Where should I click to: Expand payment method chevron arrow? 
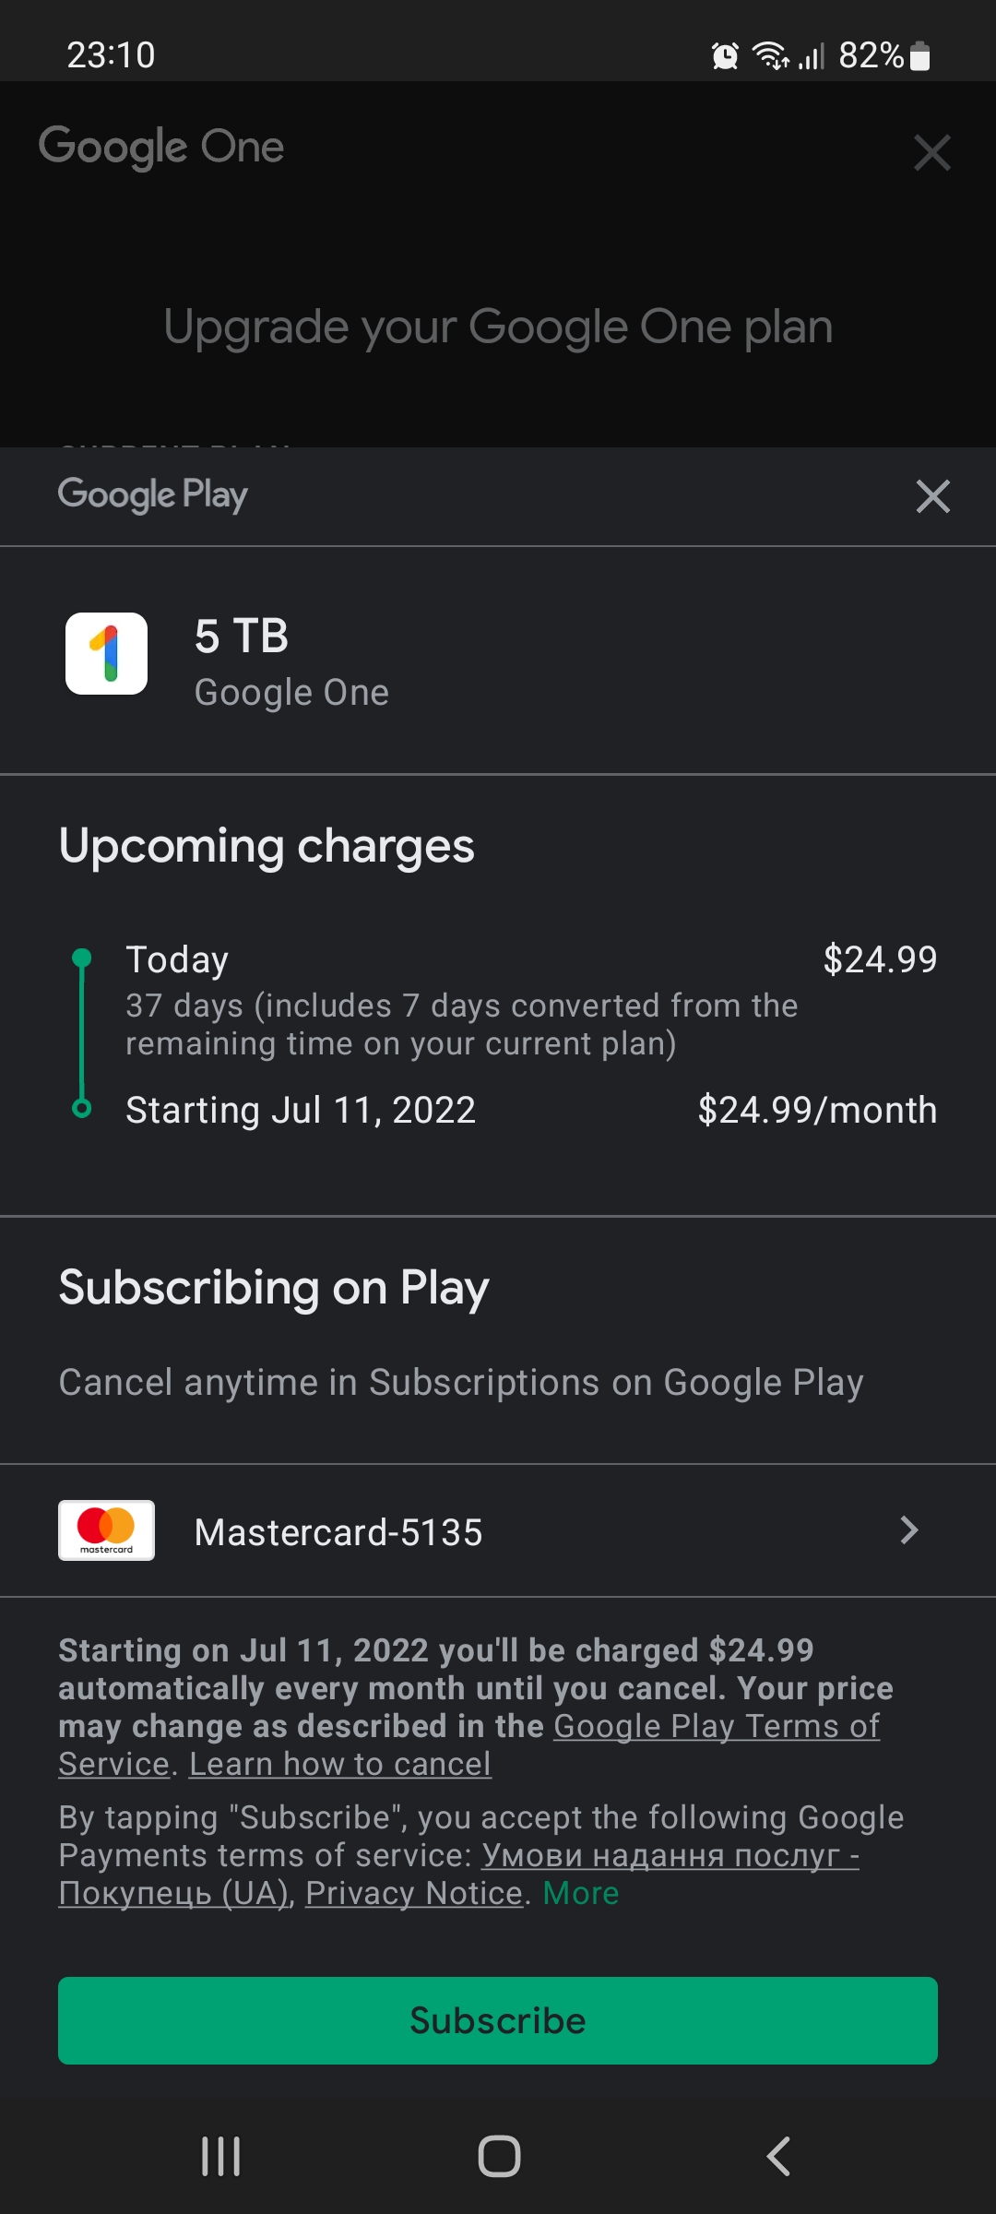coord(909,1530)
